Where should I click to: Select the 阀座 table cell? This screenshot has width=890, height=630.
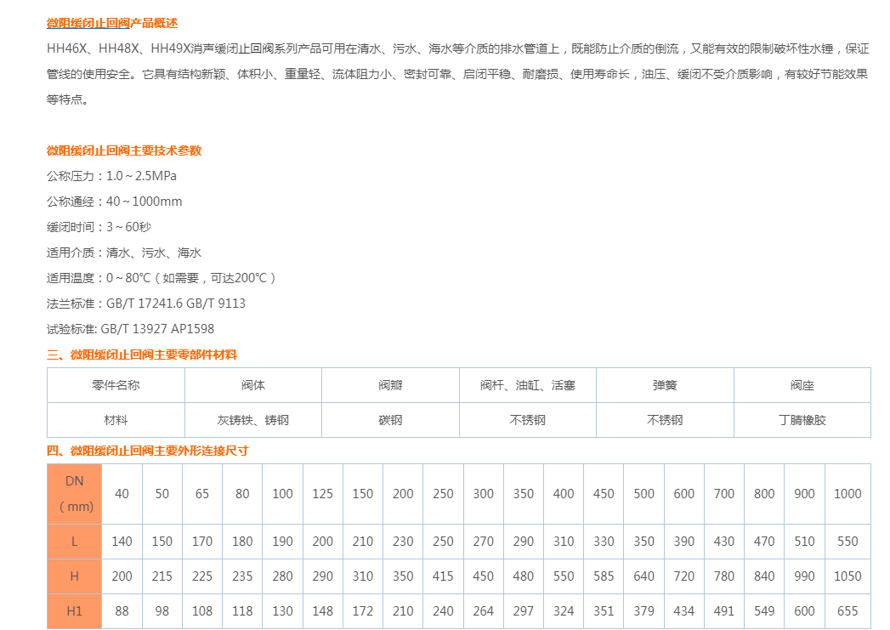click(802, 384)
